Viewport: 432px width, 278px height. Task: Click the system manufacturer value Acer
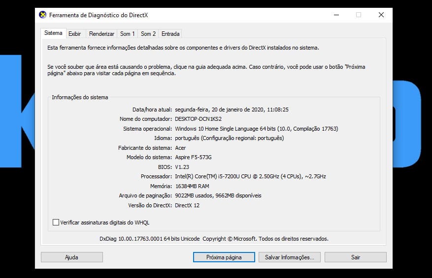click(x=180, y=148)
